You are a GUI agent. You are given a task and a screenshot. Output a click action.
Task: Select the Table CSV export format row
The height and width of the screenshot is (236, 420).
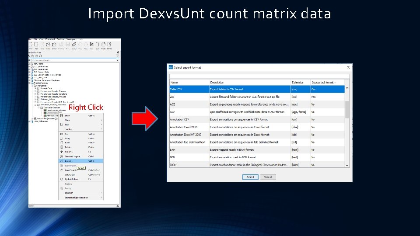[x=257, y=89]
